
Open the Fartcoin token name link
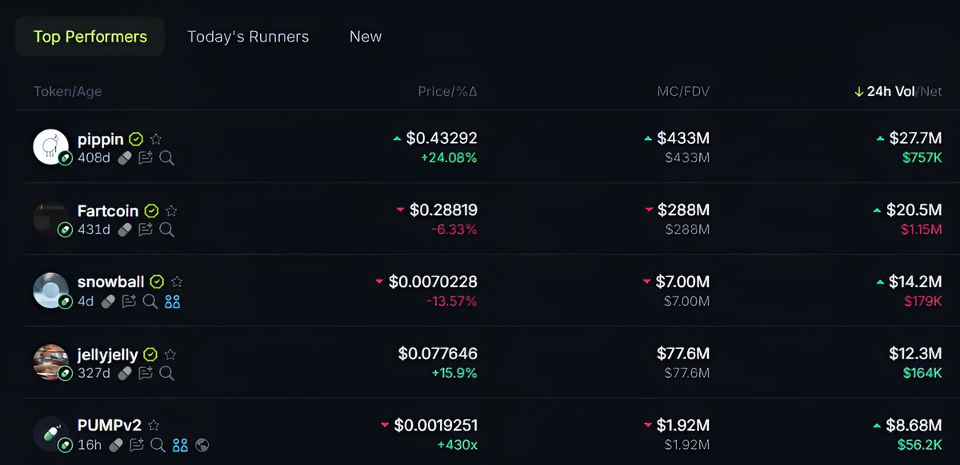coord(109,211)
